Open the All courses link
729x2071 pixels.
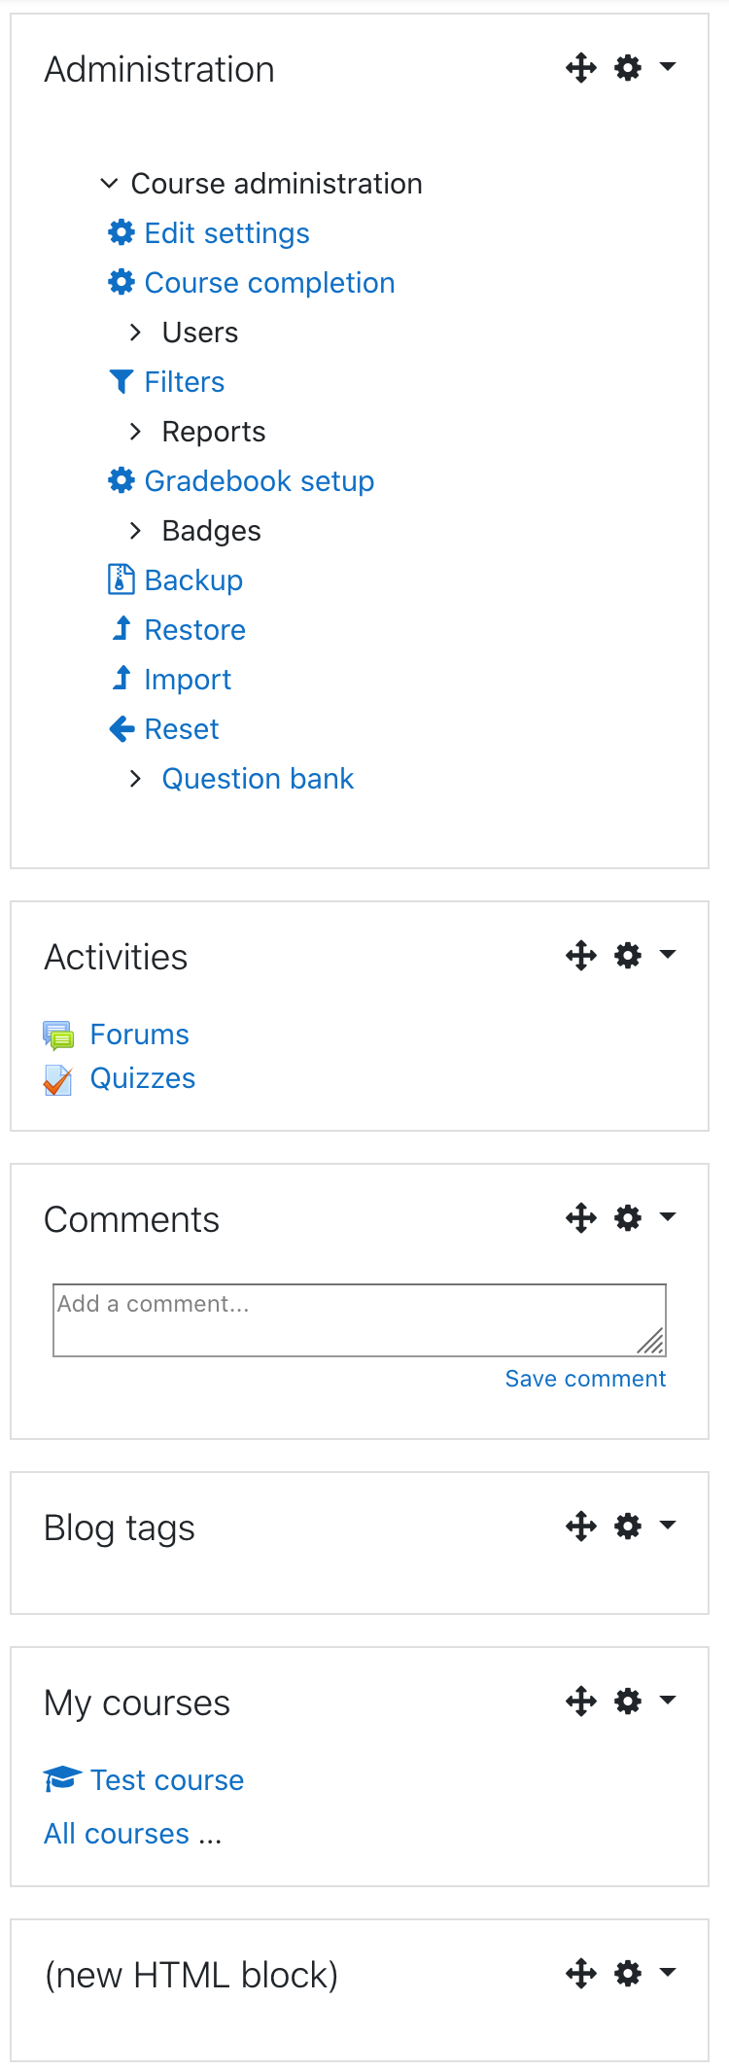133,1833
